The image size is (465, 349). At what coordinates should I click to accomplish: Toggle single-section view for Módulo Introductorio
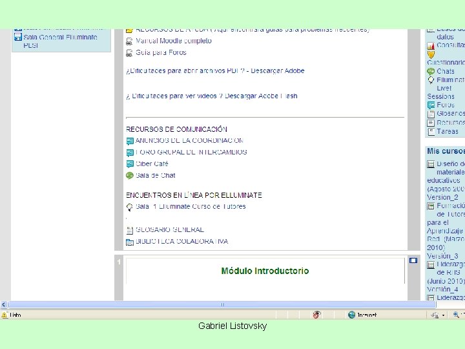click(413, 260)
